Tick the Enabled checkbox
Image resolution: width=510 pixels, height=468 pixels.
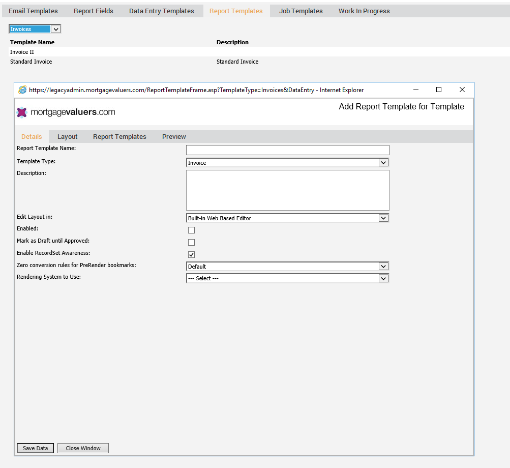tap(191, 230)
